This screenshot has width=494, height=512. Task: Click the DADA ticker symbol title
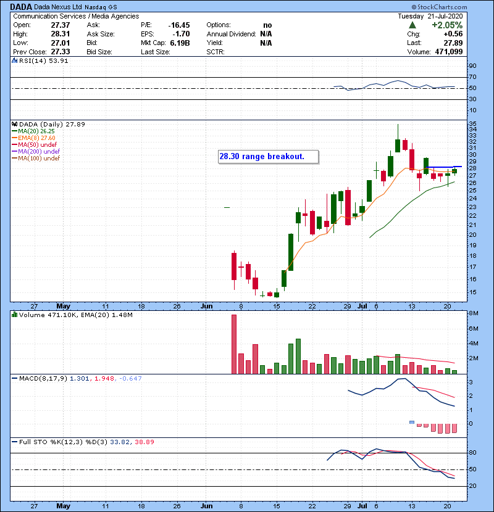pyautogui.click(x=21, y=7)
